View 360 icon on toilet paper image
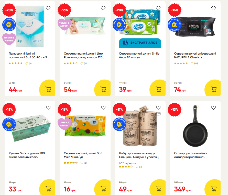Screen dimensions: 228x195 click(159, 113)
